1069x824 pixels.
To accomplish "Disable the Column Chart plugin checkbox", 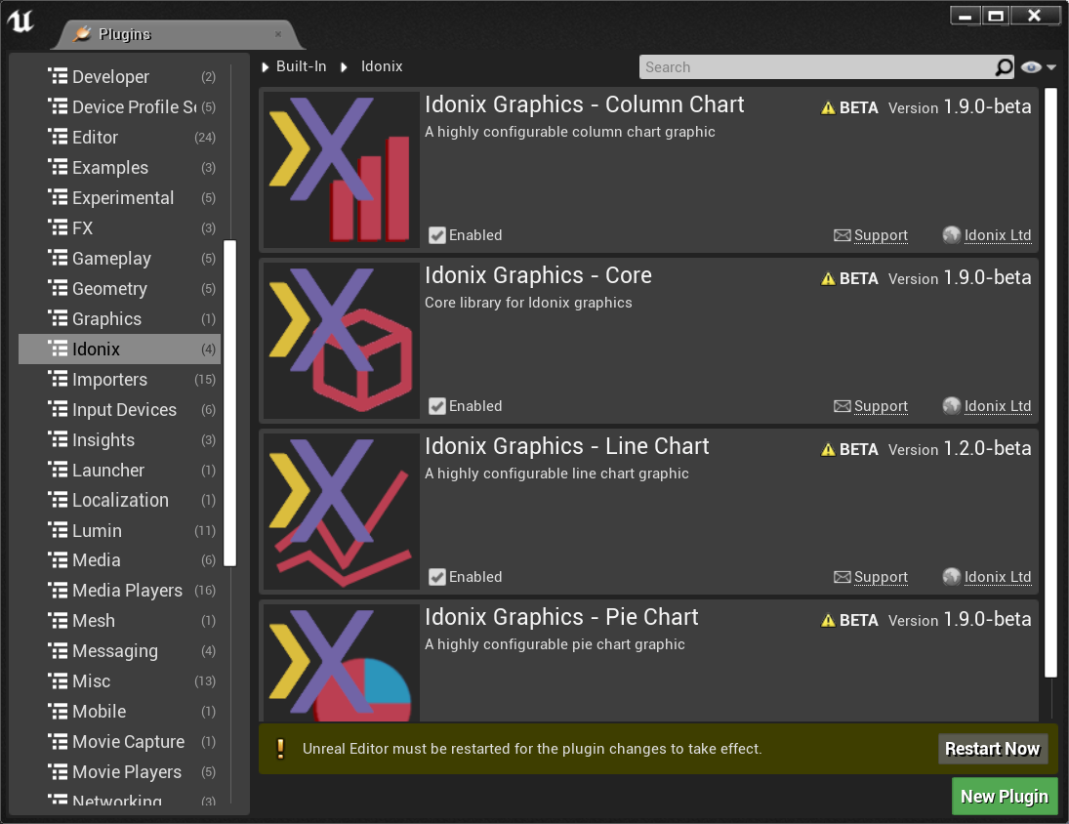I will (x=437, y=235).
